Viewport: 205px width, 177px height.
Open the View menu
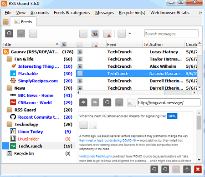21,13
